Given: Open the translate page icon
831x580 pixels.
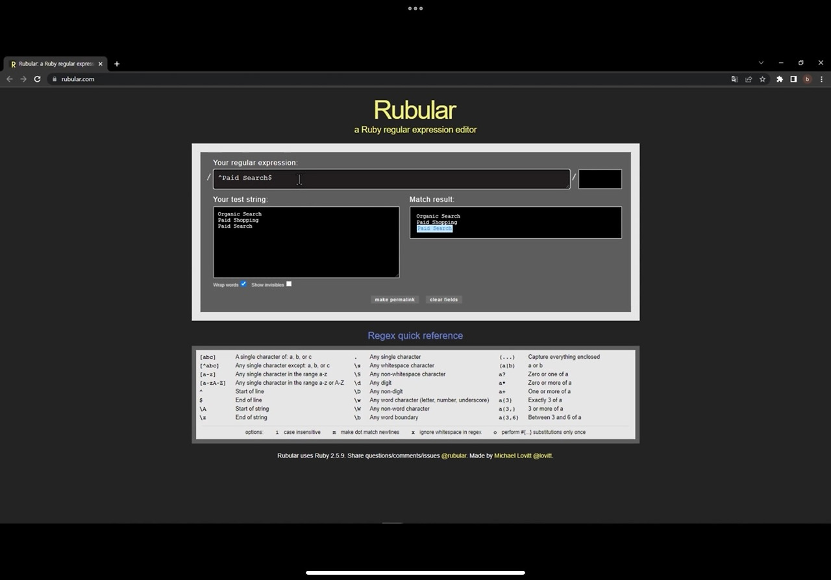Looking at the screenshot, I should (734, 79).
